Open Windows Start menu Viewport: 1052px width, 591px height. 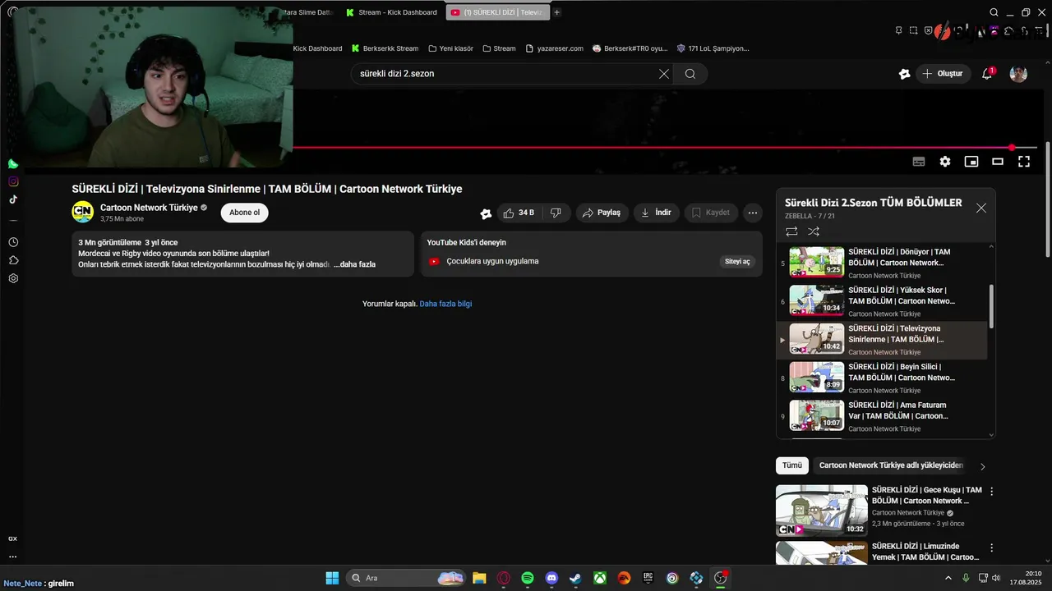(332, 578)
